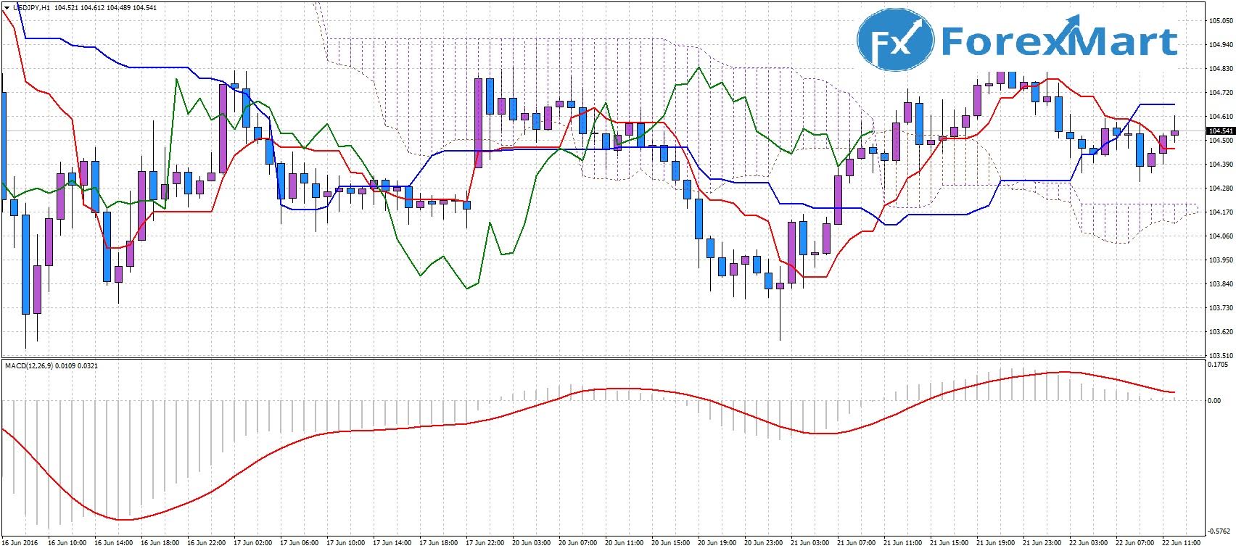The height and width of the screenshot is (551, 1236).
Task: Click the 20 Jun 15:00 time label
Action: click(x=671, y=542)
